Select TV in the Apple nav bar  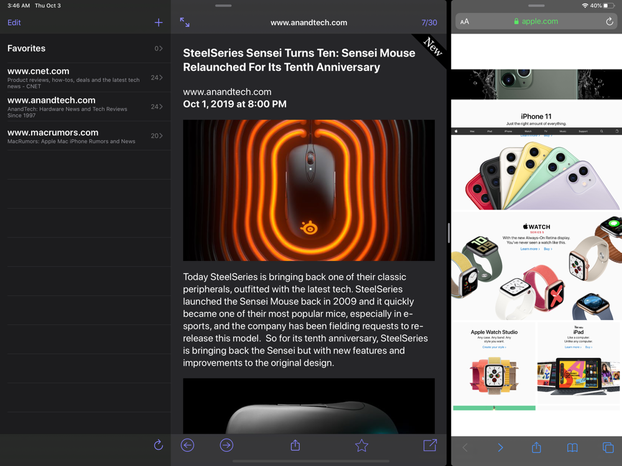click(546, 131)
